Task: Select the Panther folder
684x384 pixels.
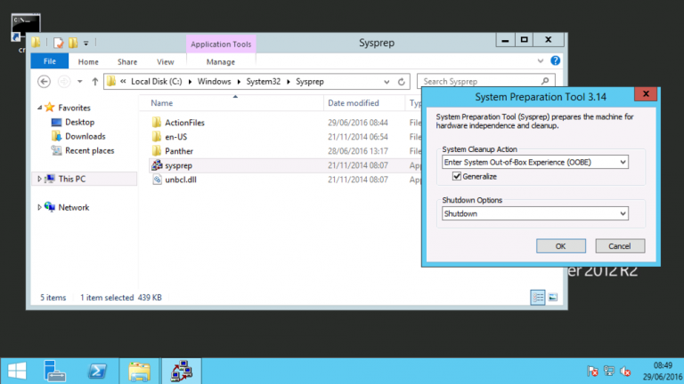Action: point(179,151)
